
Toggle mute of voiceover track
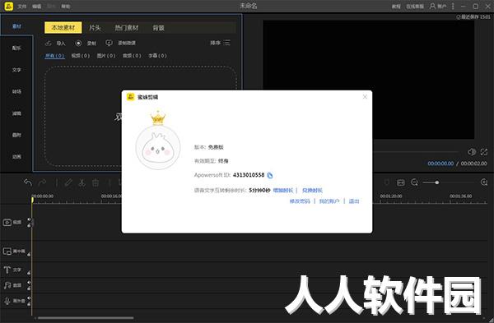[x=29, y=298]
